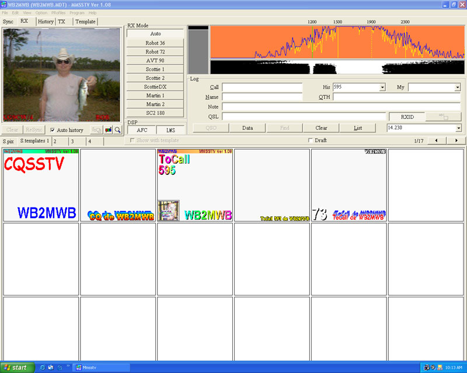Go to the previous template page arrow
Screen dimensions: 467x373
(x=437, y=140)
